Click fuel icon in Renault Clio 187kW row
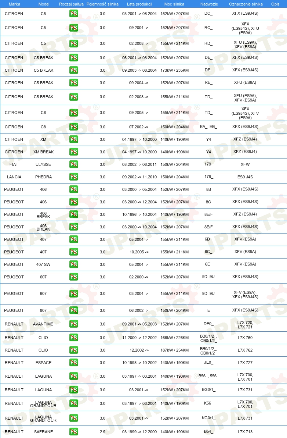 [x=73, y=350]
